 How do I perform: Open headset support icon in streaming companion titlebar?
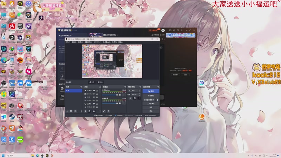(174, 30)
